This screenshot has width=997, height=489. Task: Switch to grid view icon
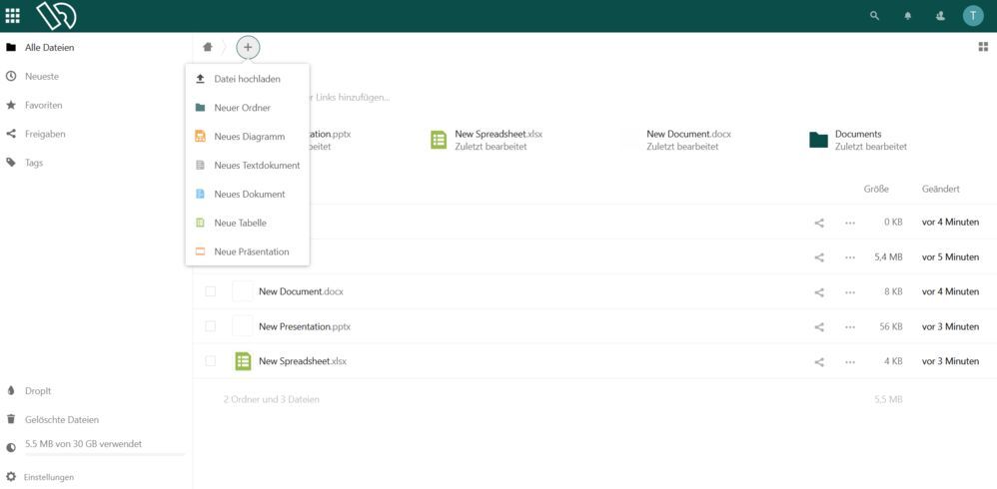pyautogui.click(x=983, y=47)
